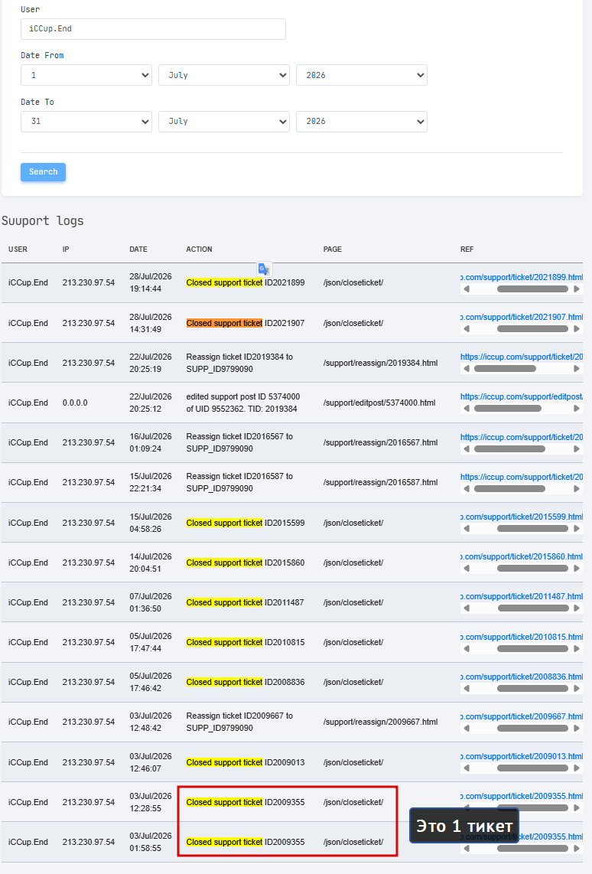The height and width of the screenshot is (874, 592).
Task: Open link to ticket 2015599.html
Action: pos(522,517)
